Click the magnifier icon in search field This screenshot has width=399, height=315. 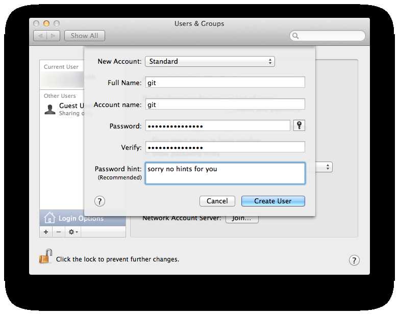(295, 36)
